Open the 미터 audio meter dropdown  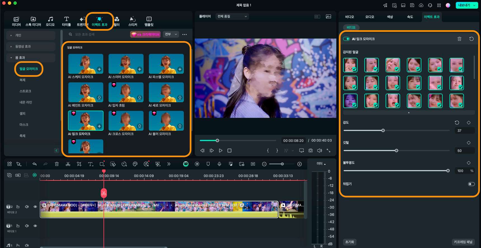tap(321, 164)
